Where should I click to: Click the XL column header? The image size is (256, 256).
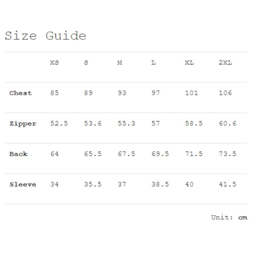point(189,63)
